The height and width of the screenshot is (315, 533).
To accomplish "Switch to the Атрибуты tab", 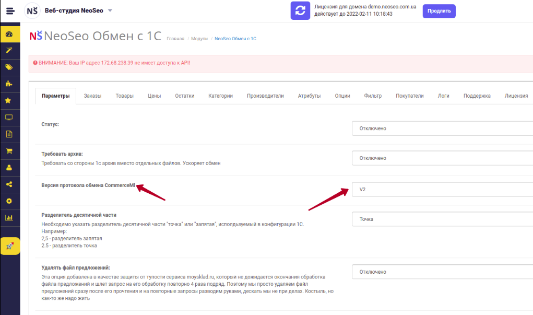I will click(x=310, y=96).
